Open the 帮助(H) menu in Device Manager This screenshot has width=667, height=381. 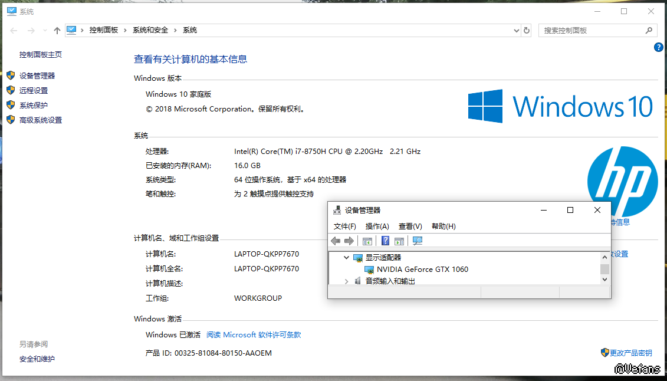[443, 226]
